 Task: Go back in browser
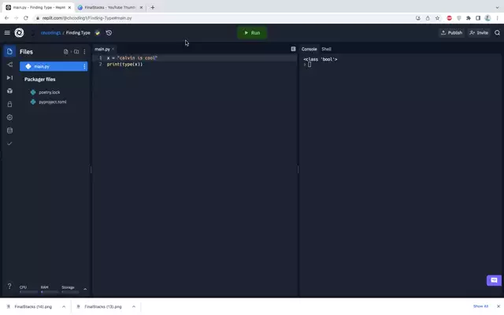[7, 18]
